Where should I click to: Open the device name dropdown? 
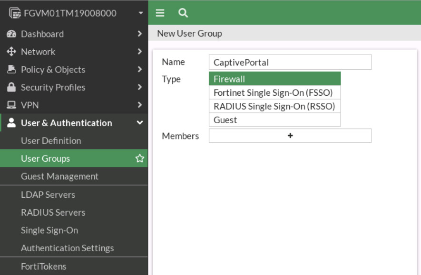[x=140, y=13]
